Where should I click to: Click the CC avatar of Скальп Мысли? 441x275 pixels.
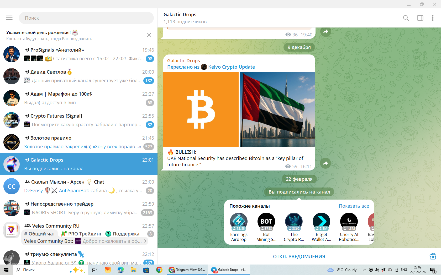click(12, 186)
